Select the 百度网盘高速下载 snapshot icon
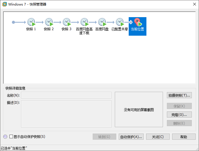The width and height of the screenshot is (199, 151). tap(84, 22)
